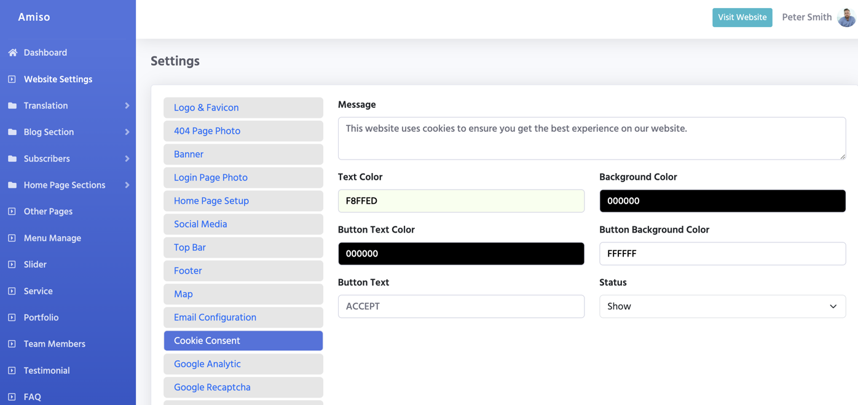Click the Blog Section folder icon
The image size is (858, 405).
tap(12, 132)
